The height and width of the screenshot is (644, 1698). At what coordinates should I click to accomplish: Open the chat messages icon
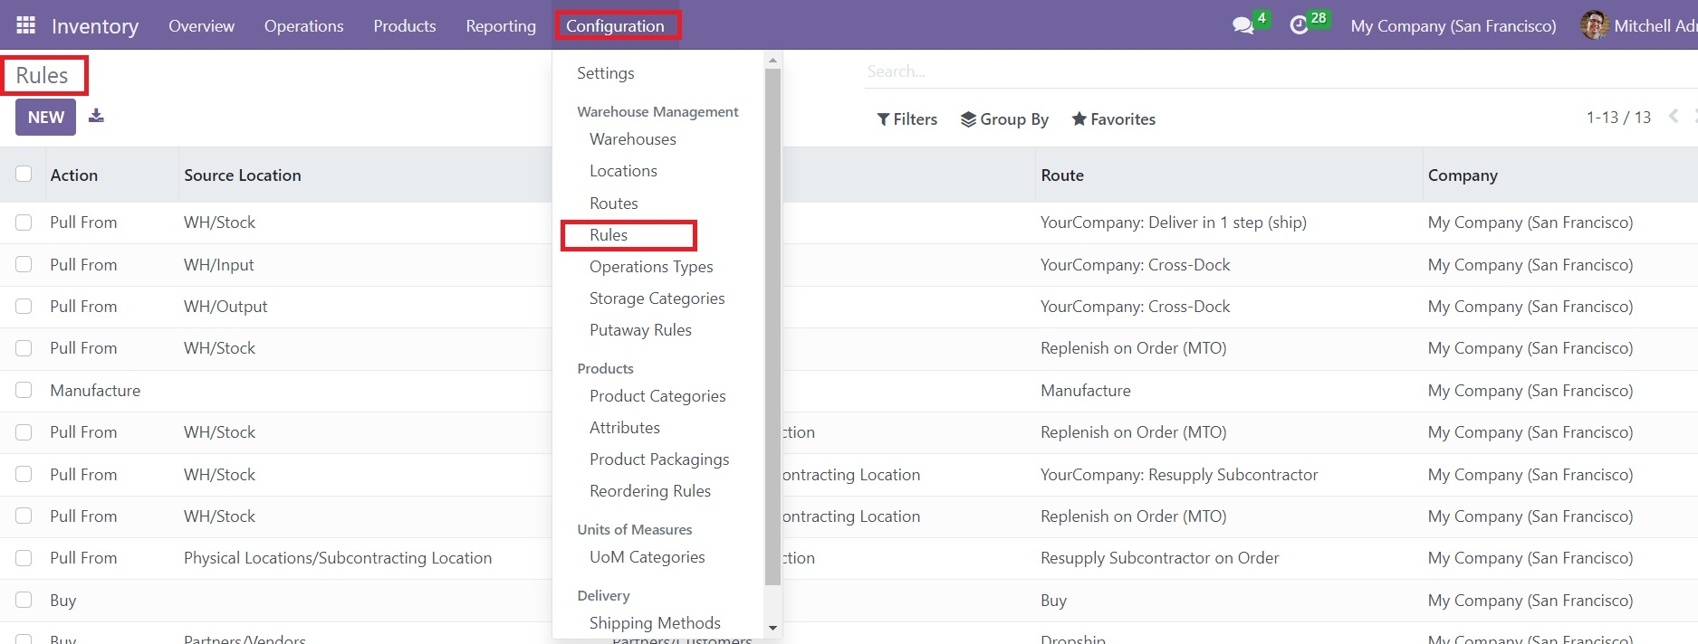tap(1243, 25)
